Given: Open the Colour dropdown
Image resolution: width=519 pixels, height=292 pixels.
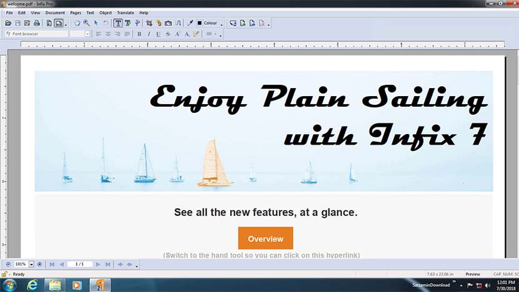Looking at the screenshot, I should 221,24.
